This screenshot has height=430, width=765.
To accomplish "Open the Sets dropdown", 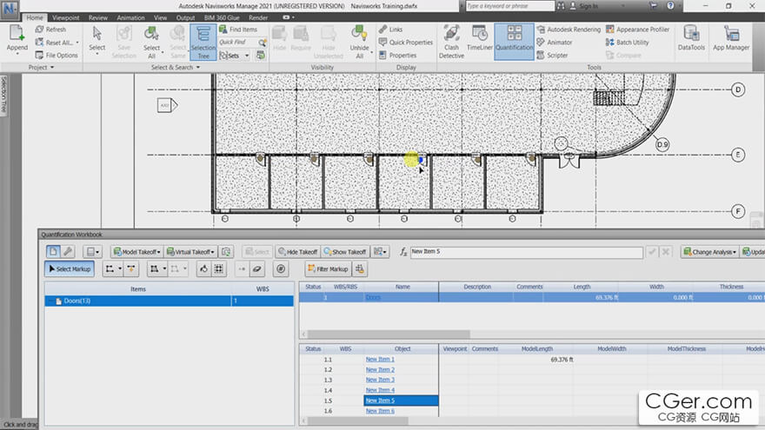I will tap(235, 56).
